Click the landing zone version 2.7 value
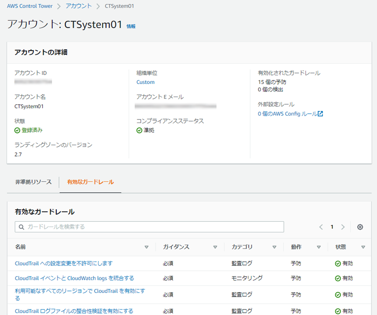377x315 pixels. click(18, 154)
